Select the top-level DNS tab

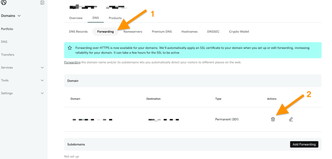96,18
